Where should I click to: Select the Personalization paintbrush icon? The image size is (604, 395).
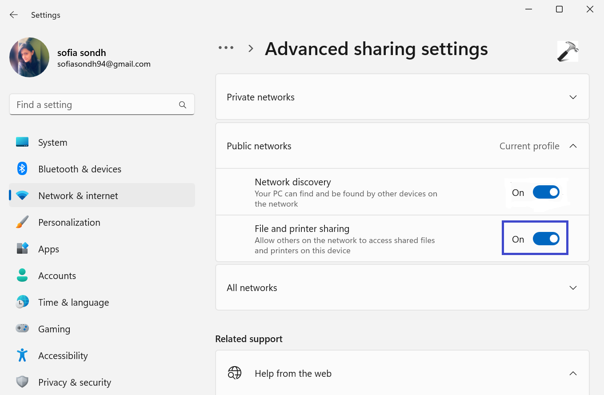tap(22, 222)
